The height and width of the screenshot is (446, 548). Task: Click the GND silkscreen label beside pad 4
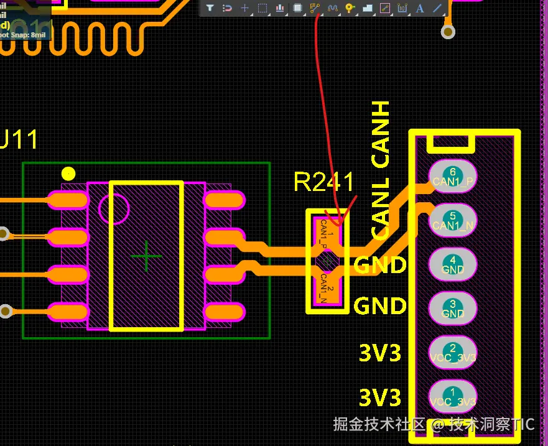point(380,264)
